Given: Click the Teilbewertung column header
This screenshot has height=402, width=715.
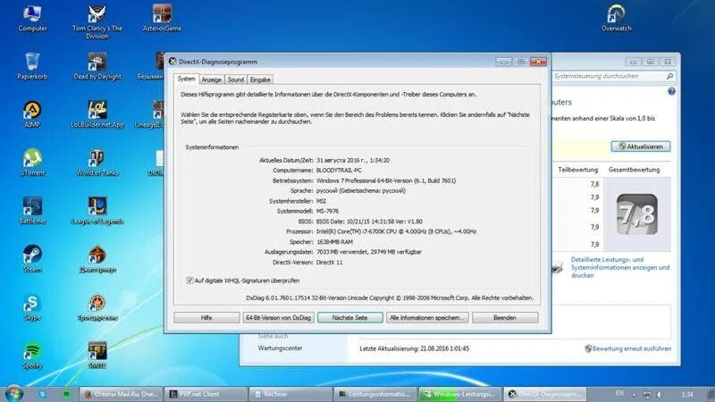Looking at the screenshot, I should (577, 170).
